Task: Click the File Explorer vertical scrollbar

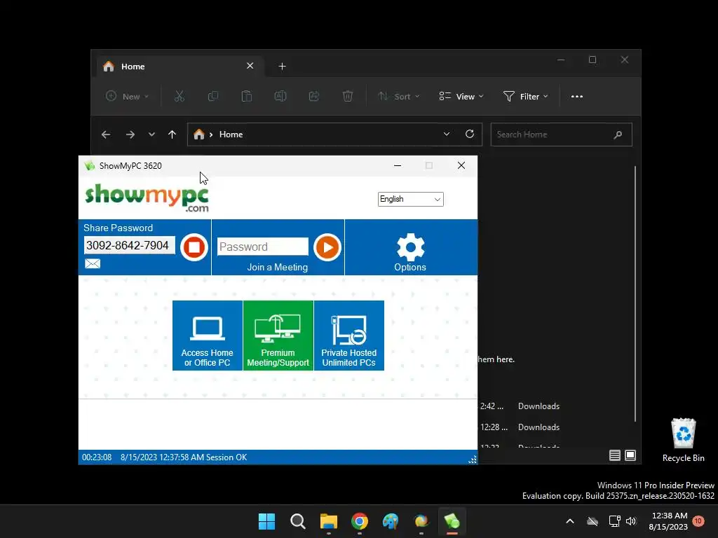Action: click(635, 293)
